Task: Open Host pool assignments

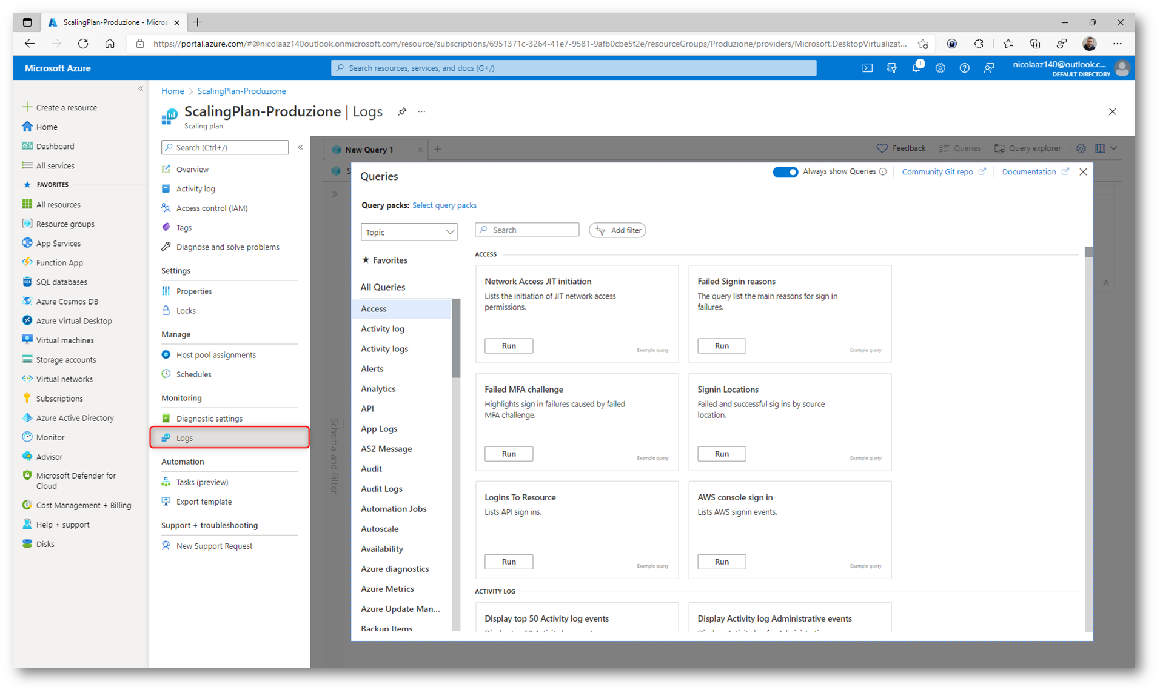Action: point(216,355)
